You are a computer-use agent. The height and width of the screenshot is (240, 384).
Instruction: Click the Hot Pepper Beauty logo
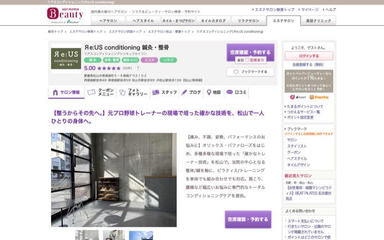click(x=65, y=15)
